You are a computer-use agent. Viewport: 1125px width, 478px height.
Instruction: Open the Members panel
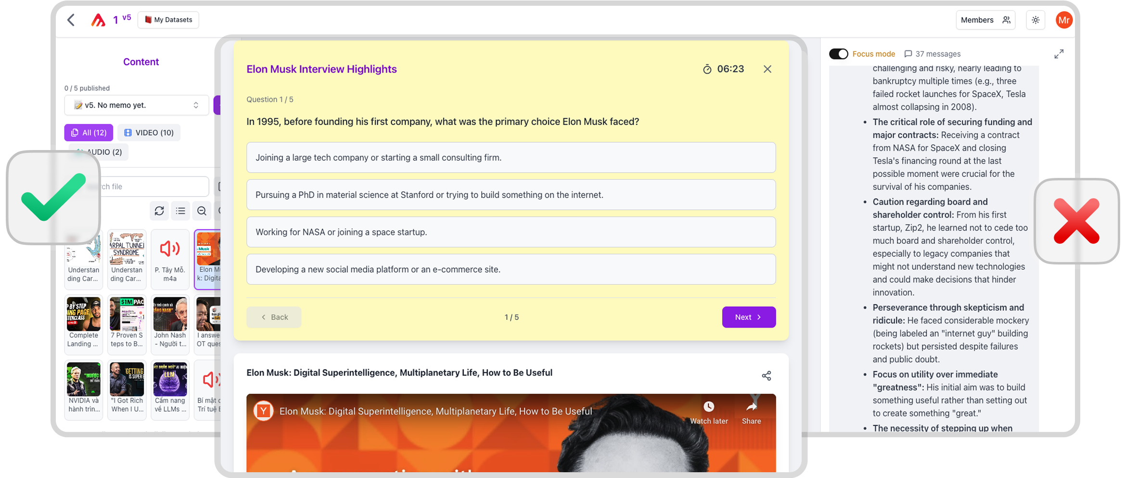coord(985,20)
